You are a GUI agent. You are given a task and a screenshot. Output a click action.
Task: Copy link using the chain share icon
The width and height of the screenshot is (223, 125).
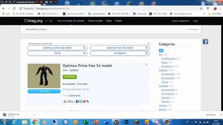click(x=87, y=101)
